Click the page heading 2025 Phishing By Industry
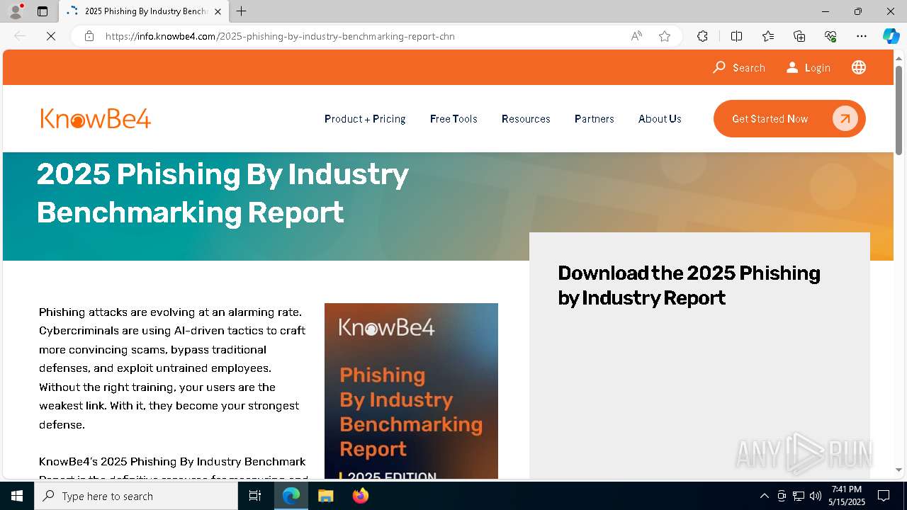This screenshot has height=510, width=907. click(222, 193)
